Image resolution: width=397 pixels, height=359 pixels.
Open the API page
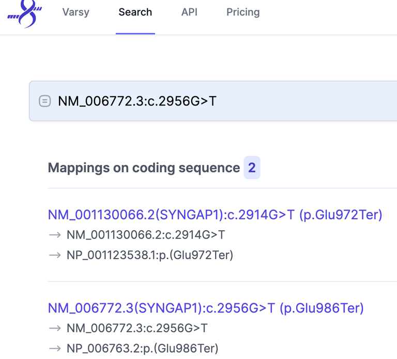[189, 12]
